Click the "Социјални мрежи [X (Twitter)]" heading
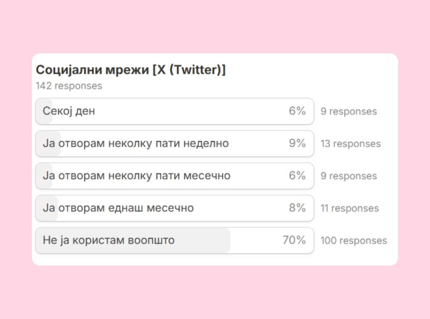 (131, 70)
